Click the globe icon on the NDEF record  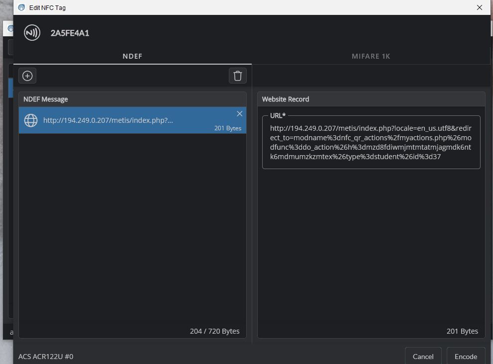point(31,120)
